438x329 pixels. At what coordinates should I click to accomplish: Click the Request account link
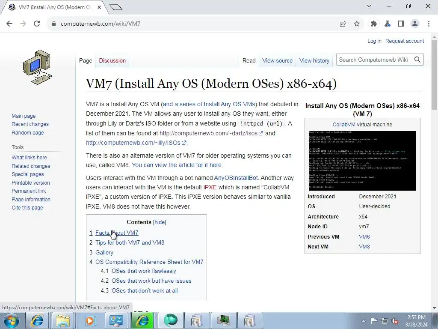click(405, 41)
